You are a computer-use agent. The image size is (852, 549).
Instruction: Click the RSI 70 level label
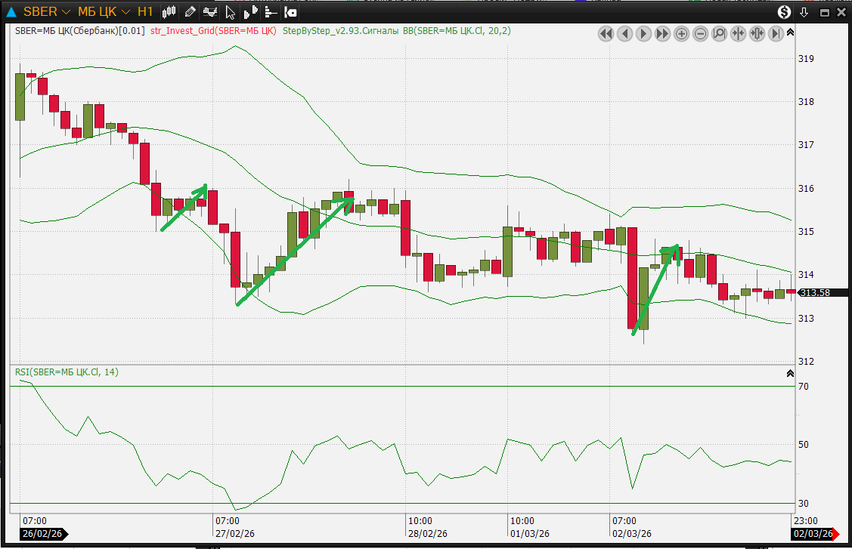click(x=803, y=387)
